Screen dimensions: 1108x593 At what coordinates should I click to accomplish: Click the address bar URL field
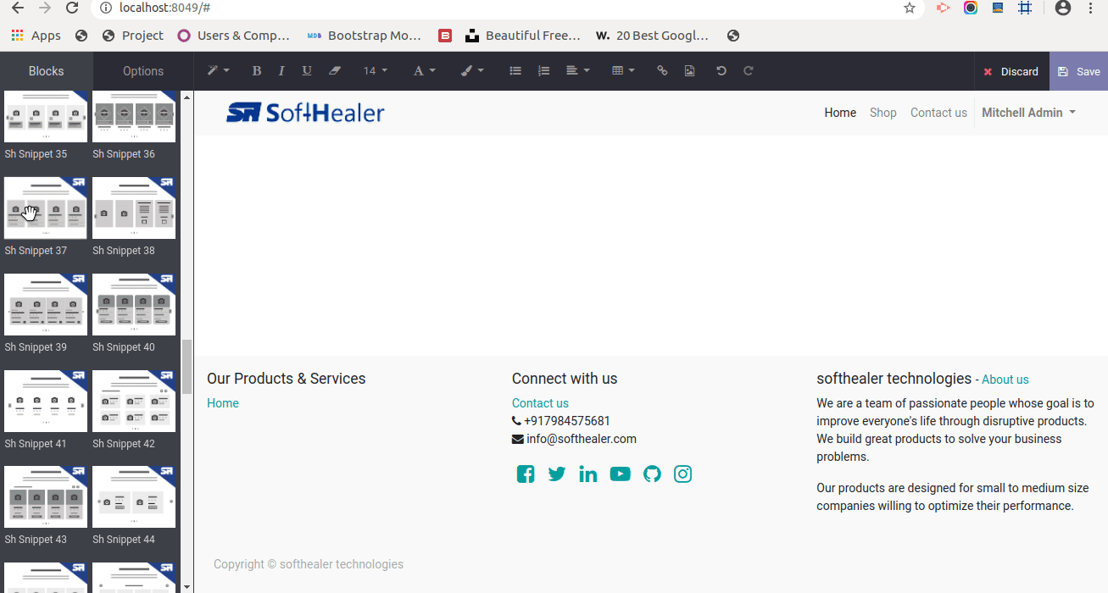click(509, 8)
